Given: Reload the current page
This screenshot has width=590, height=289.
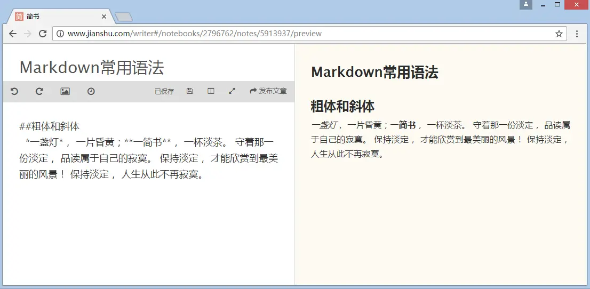Looking at the screenshot, I should click(43, 34).
